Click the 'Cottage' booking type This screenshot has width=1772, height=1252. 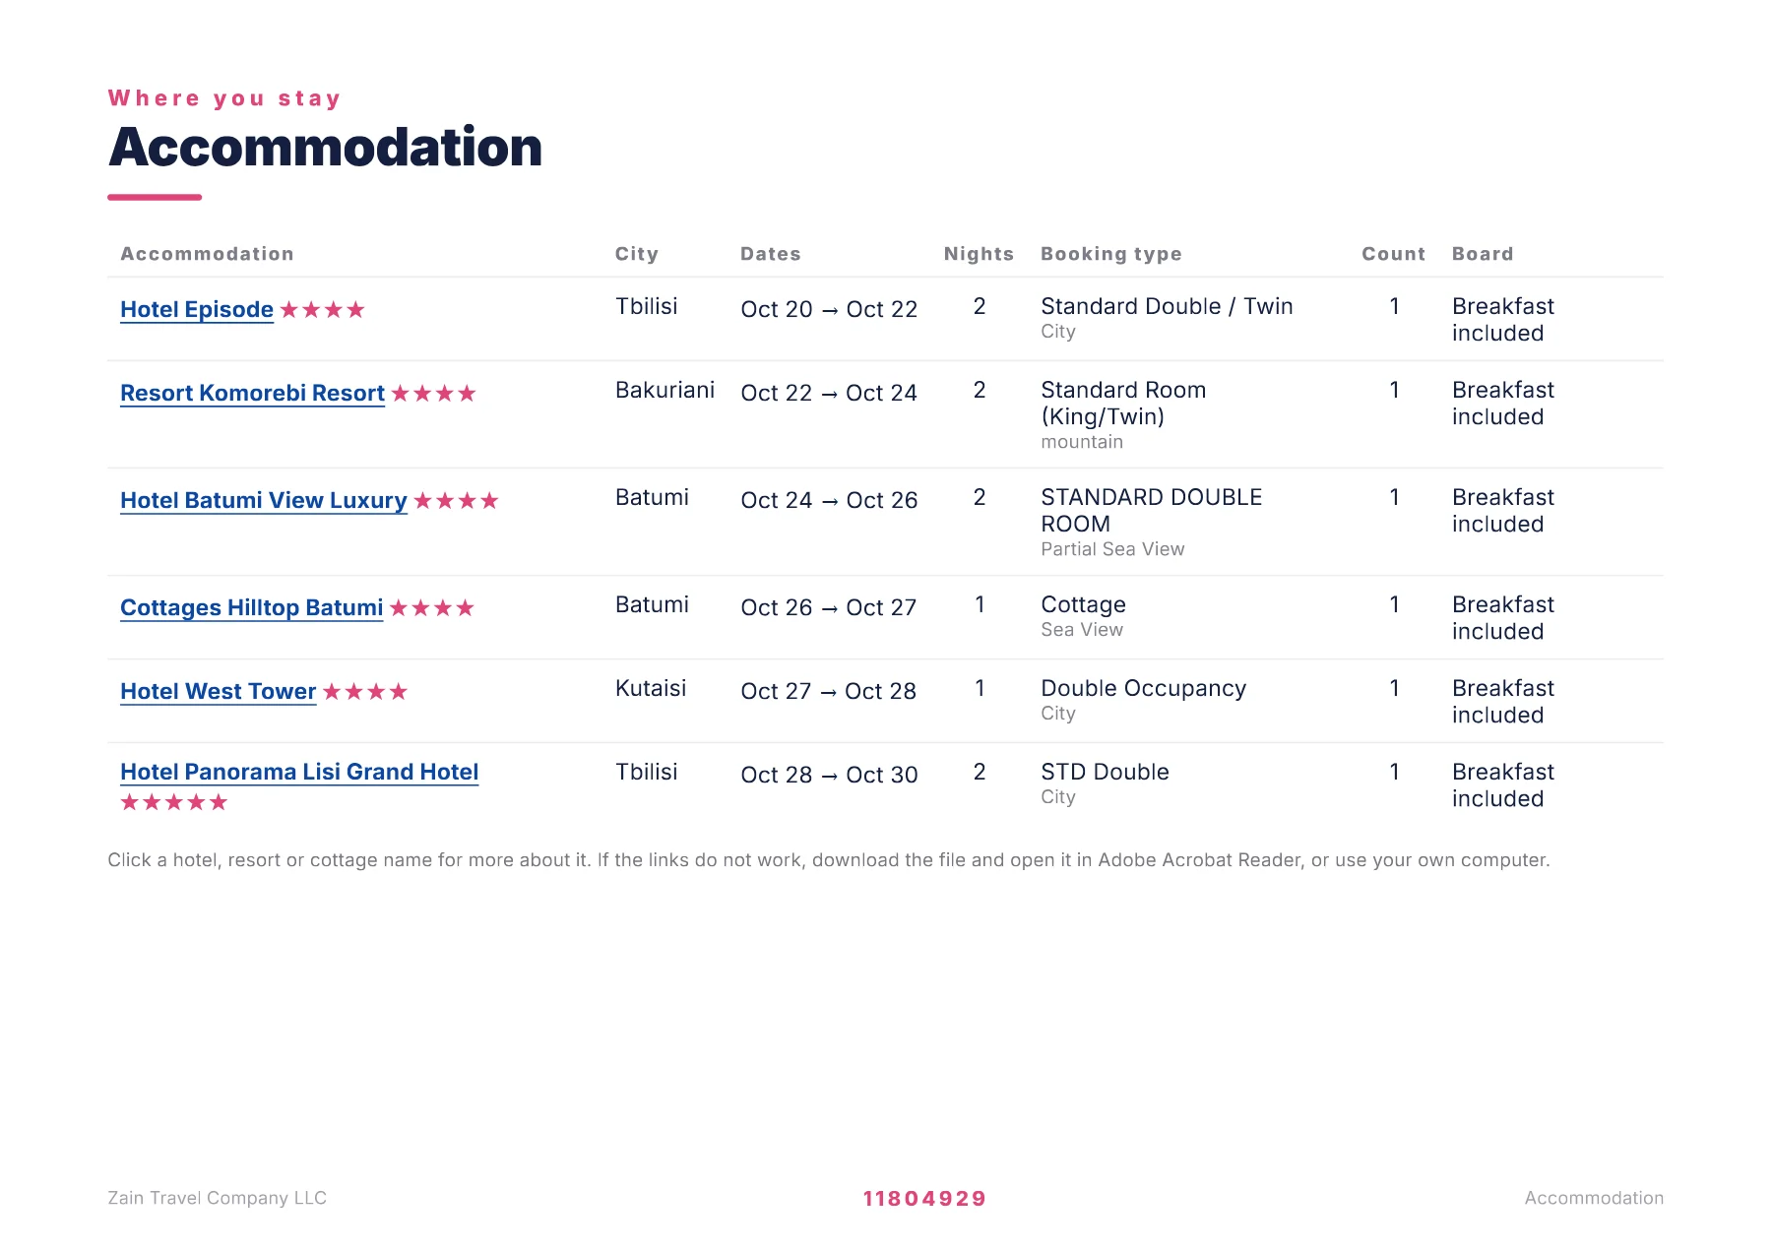(1083, 604)
